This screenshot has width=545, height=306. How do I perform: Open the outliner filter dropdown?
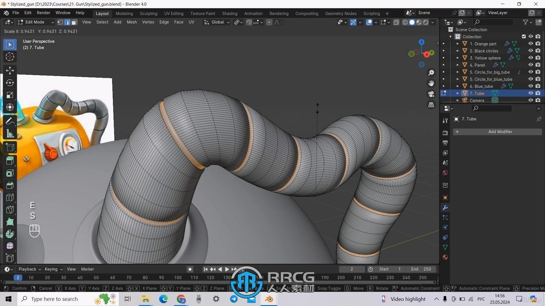pyautogui.click(x=528, y=22)
